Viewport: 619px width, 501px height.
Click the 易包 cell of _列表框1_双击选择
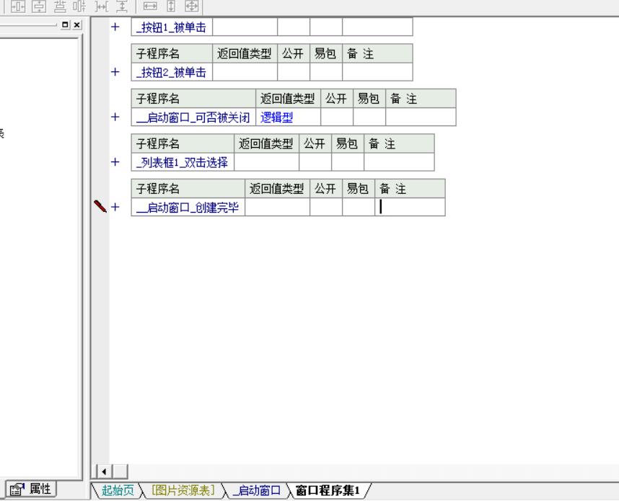pos(348,162)
